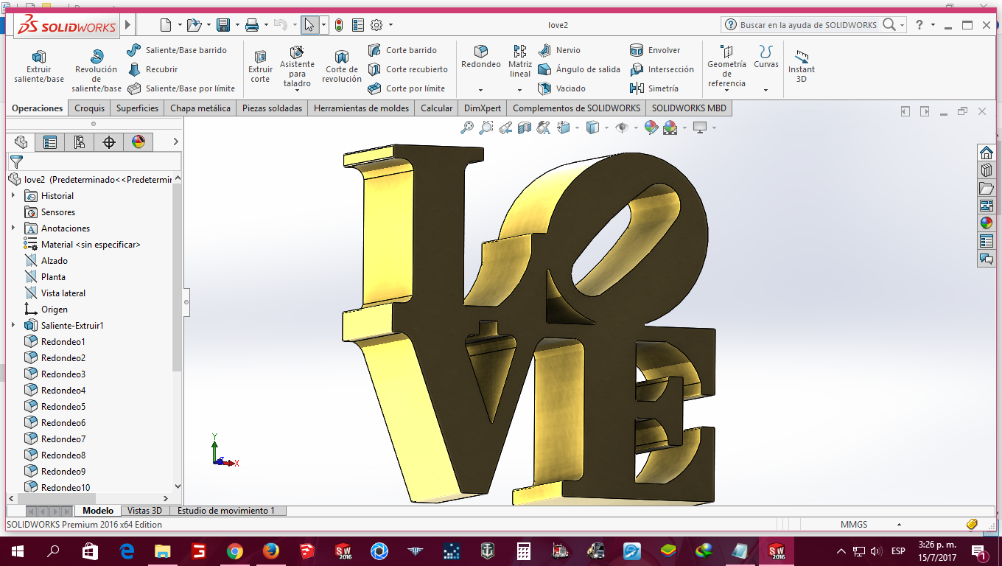
Task: Open Google Chrome from the taskbar
Action: point(235,551)
